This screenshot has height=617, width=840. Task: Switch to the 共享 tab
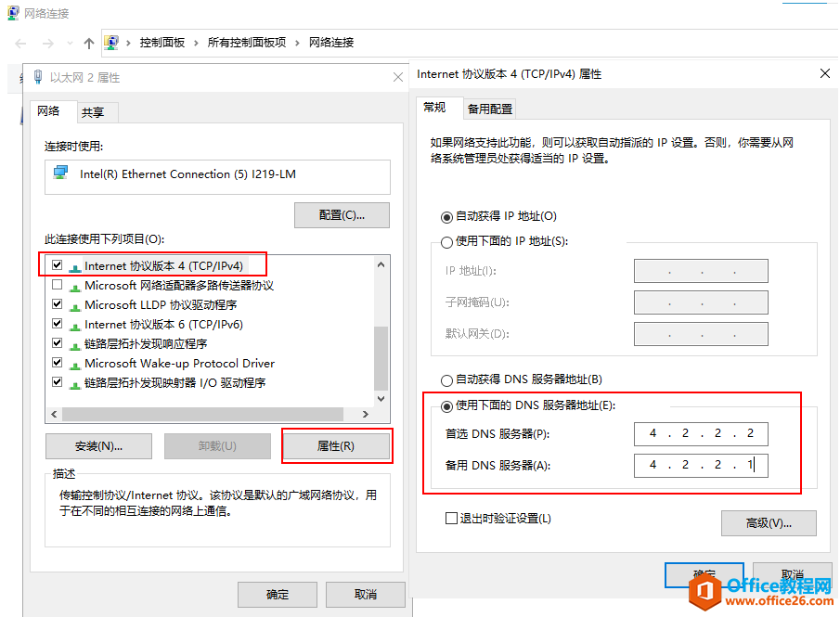[x=95, y=111]
